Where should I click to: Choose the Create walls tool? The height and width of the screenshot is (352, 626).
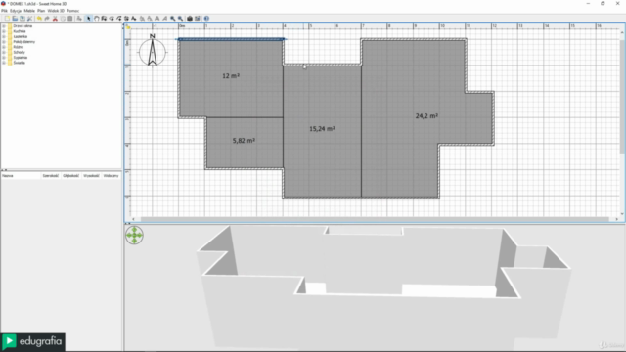104,19
